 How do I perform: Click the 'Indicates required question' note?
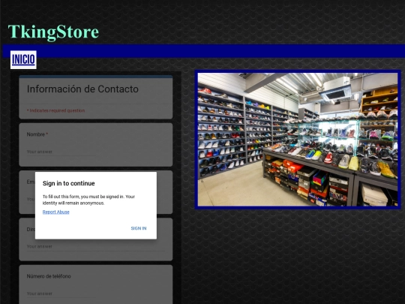click(x=55, y=110)
